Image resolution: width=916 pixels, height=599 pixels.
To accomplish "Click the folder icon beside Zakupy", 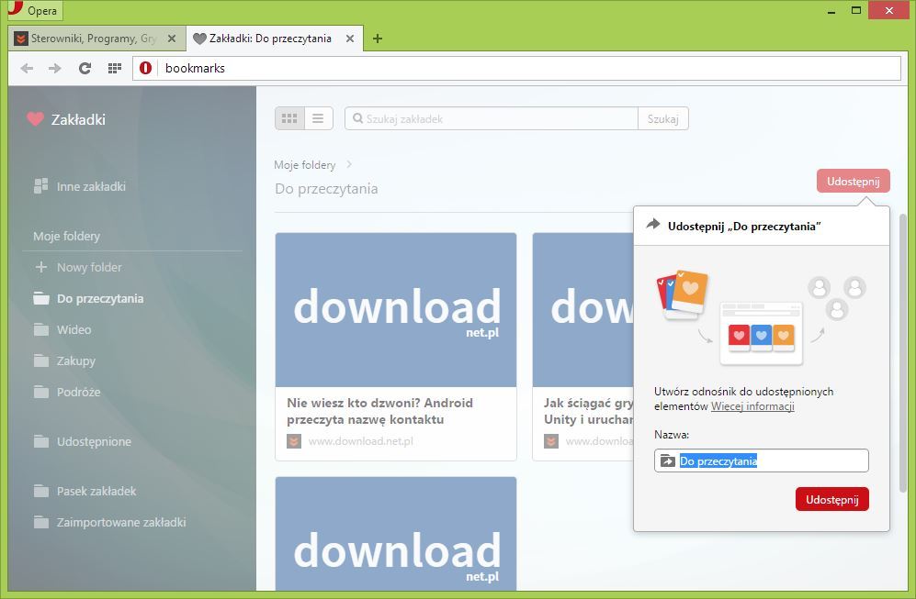I will (x=41, y=361).
